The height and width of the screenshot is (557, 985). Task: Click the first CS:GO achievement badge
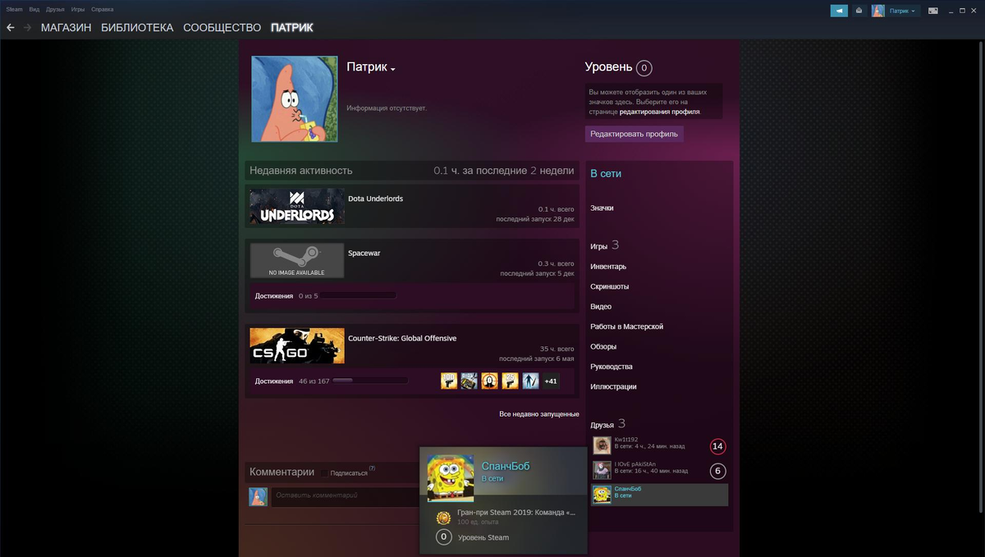(449, 381)
